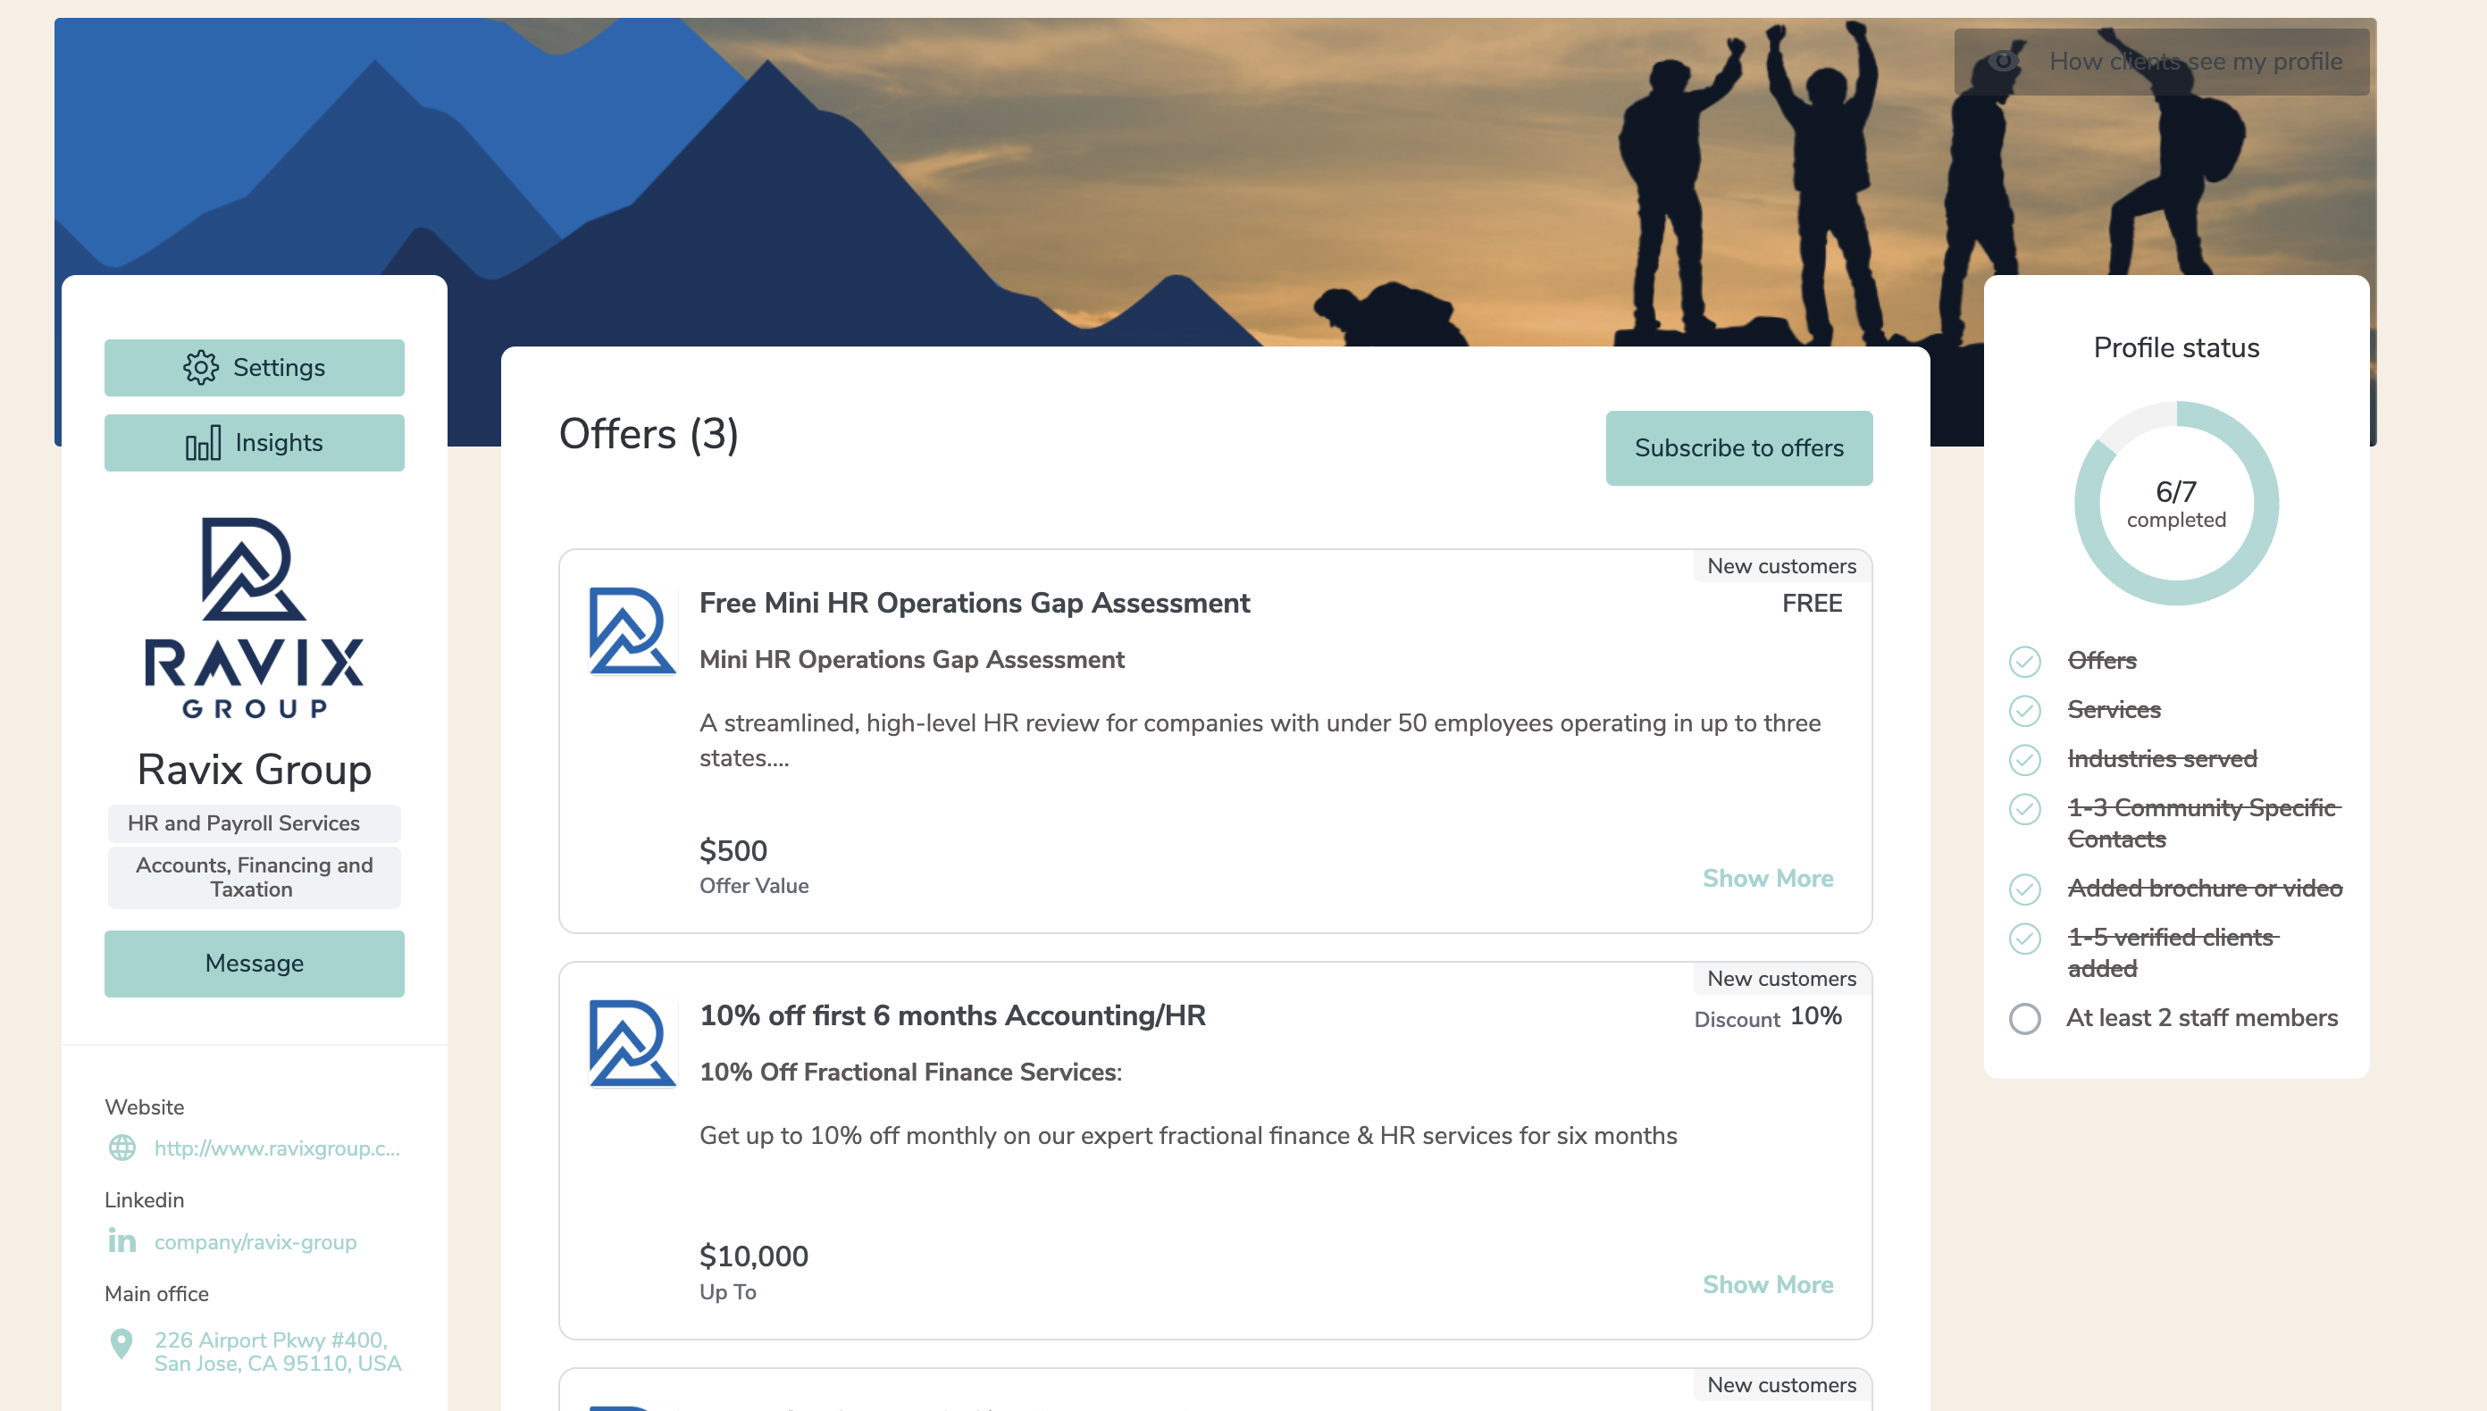The width and height of the screenshot is (2487, 1411).
Task: Click the 6/7 completed progress ring
Action: pos(2176,503)
